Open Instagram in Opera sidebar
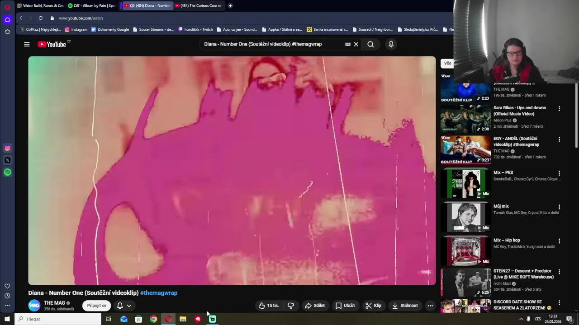This screenshot has width=579, height=325. 7,148
